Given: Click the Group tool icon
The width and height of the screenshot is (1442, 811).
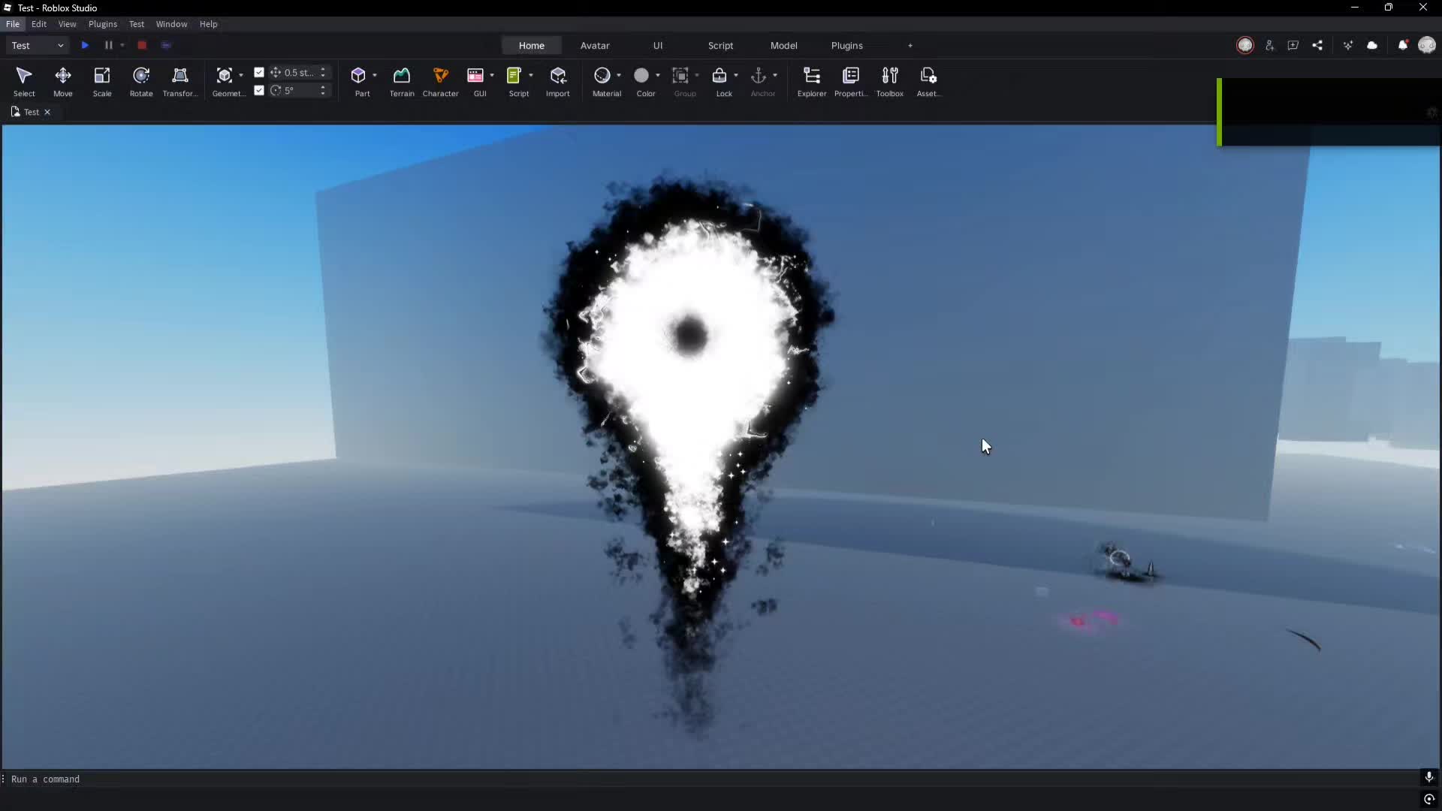Looking at the screenshot, I should tap(680, 76).
